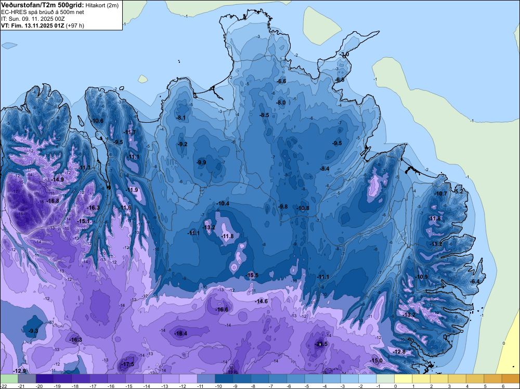520x389 pixels.
Task: Click the -15.5 temperature label
Action: point(252,275)
